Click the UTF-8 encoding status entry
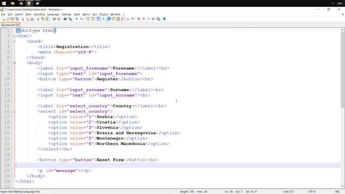The image size is (345, 194). pos(312,192)
